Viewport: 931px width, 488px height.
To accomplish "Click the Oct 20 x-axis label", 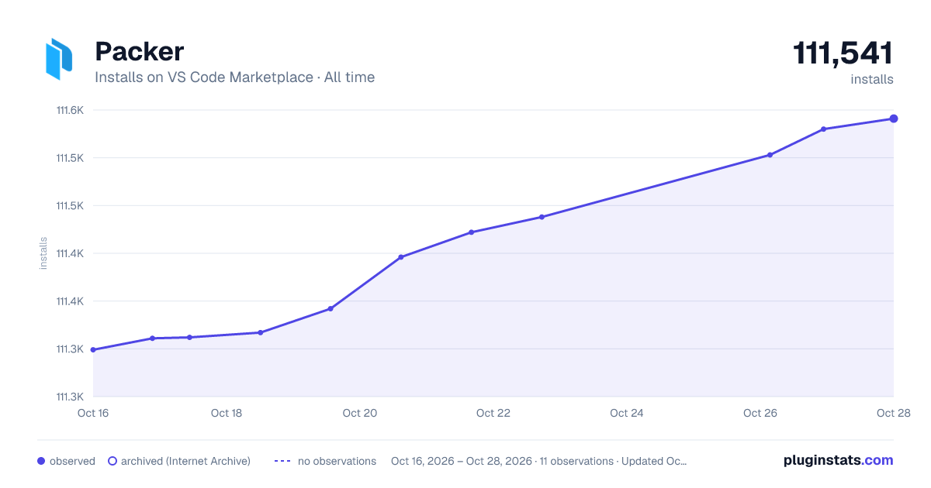I will (x=360, y=413).
